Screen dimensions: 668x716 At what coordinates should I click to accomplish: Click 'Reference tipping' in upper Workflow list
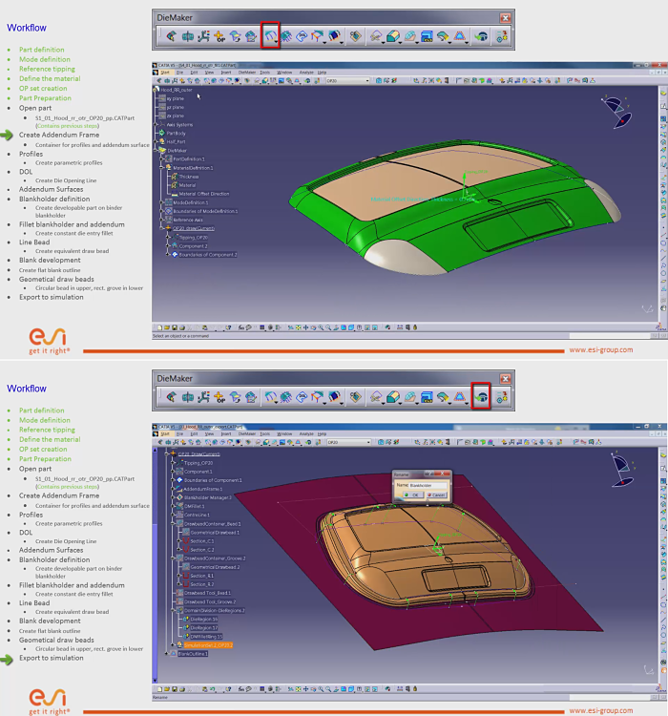(x=47, y=69)
